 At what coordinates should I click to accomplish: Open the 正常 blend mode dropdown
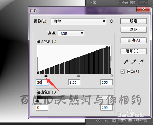click(103, 2)
